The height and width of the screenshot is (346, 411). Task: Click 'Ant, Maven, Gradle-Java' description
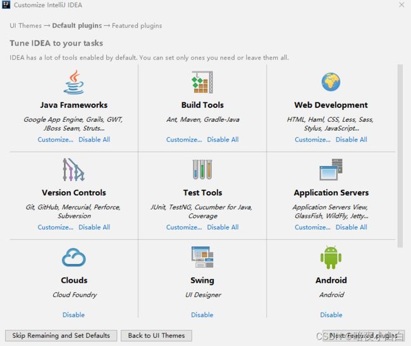point(202,119)
